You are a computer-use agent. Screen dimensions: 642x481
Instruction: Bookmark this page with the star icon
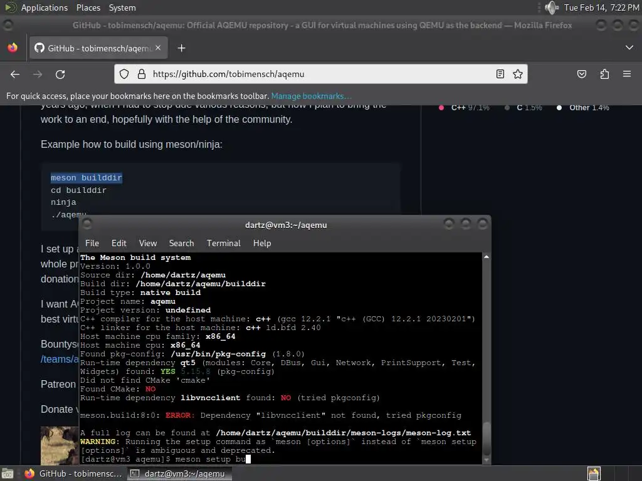pyautogui.click(x=517, y=74)
